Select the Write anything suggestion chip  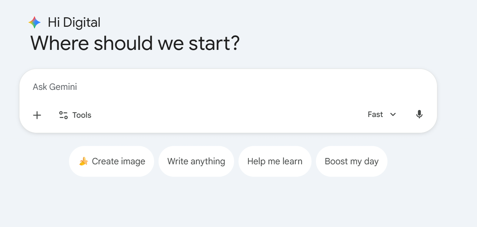click(x=196, y=161)
